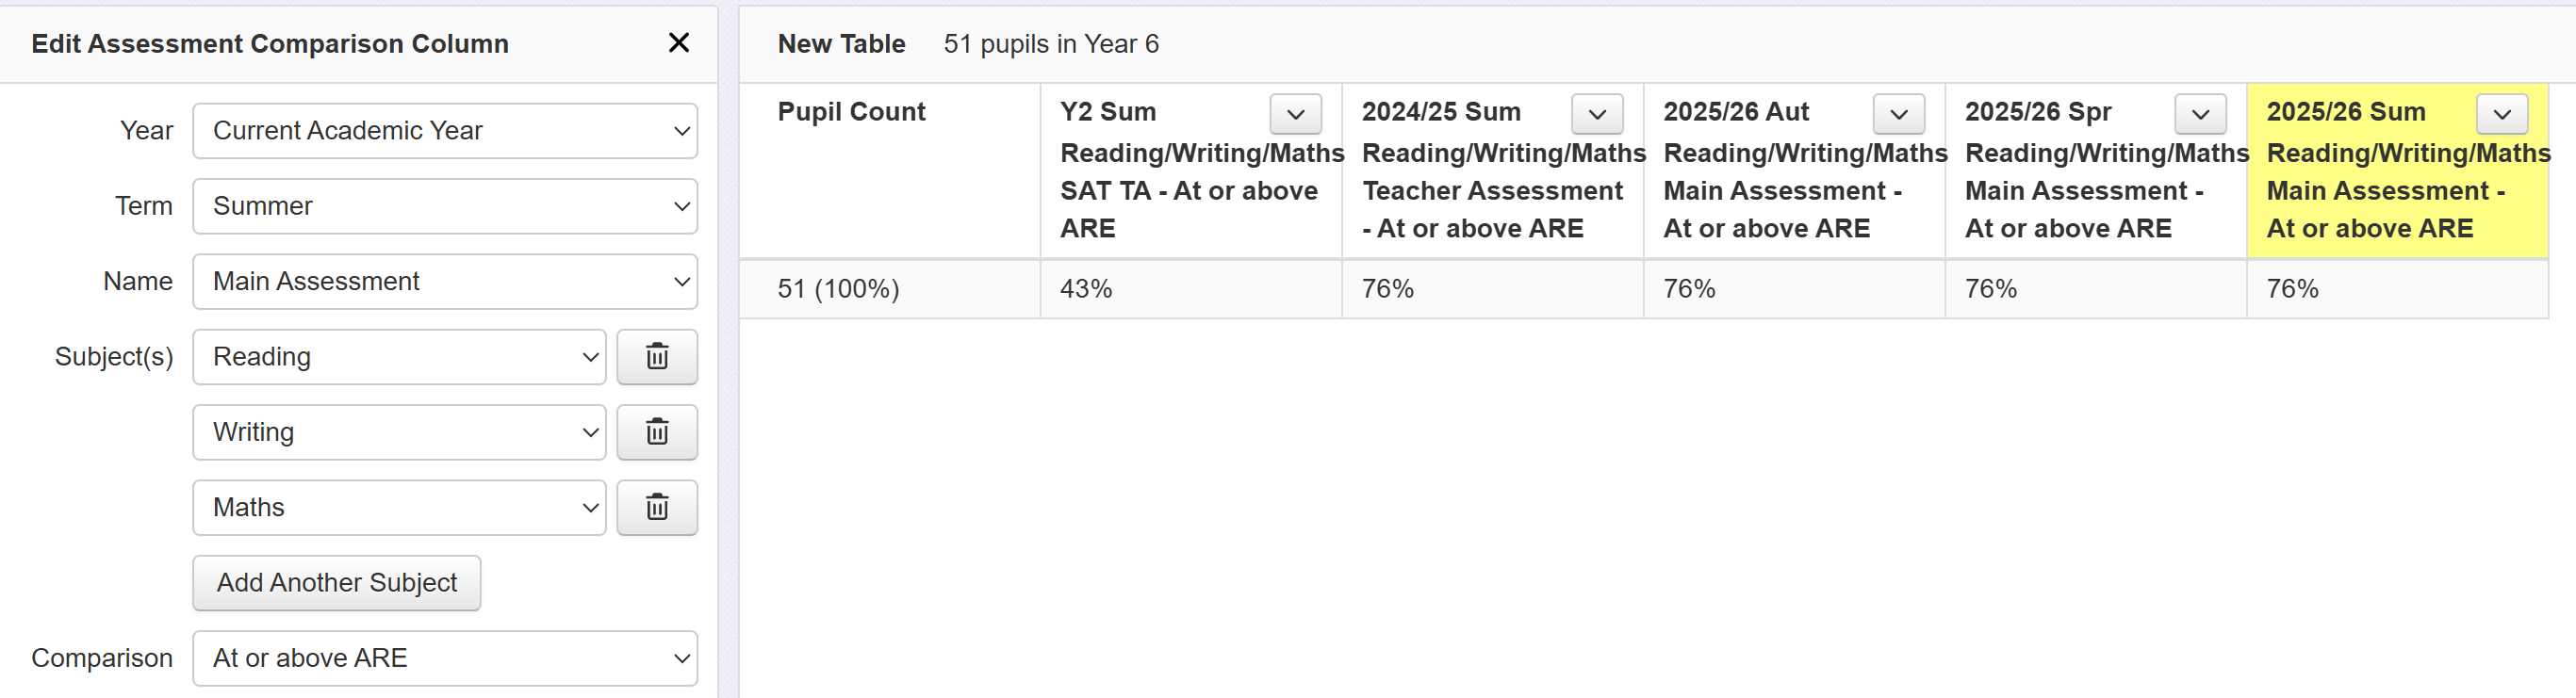Viewport: 2576px width, 698px height.
Task: Expand the 2025/26 Spr column options
Action: pos(2200,114)
